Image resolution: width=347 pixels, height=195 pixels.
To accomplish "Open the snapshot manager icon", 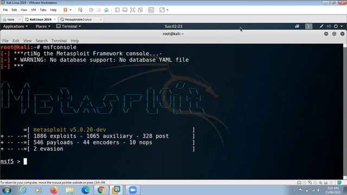I will click(106, 10).
